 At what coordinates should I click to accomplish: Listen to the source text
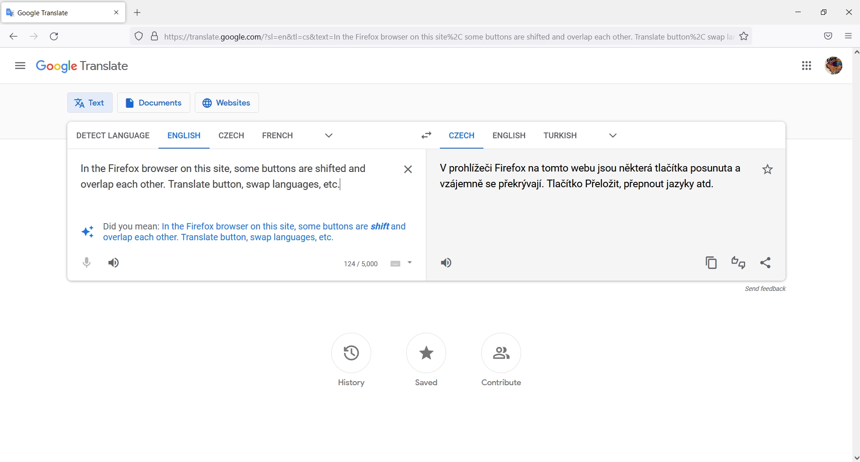pos(113,263)
